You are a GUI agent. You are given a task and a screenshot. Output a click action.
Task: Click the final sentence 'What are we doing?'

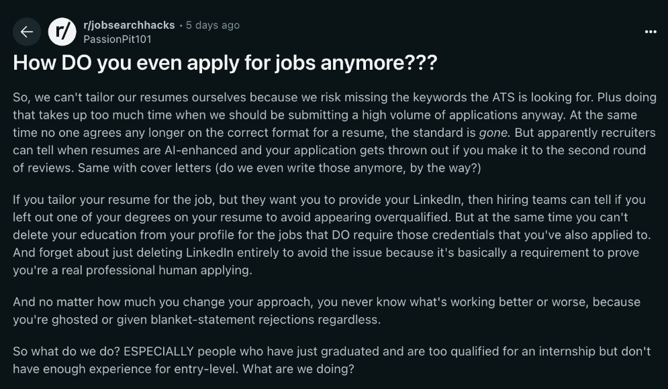[298, 369]
